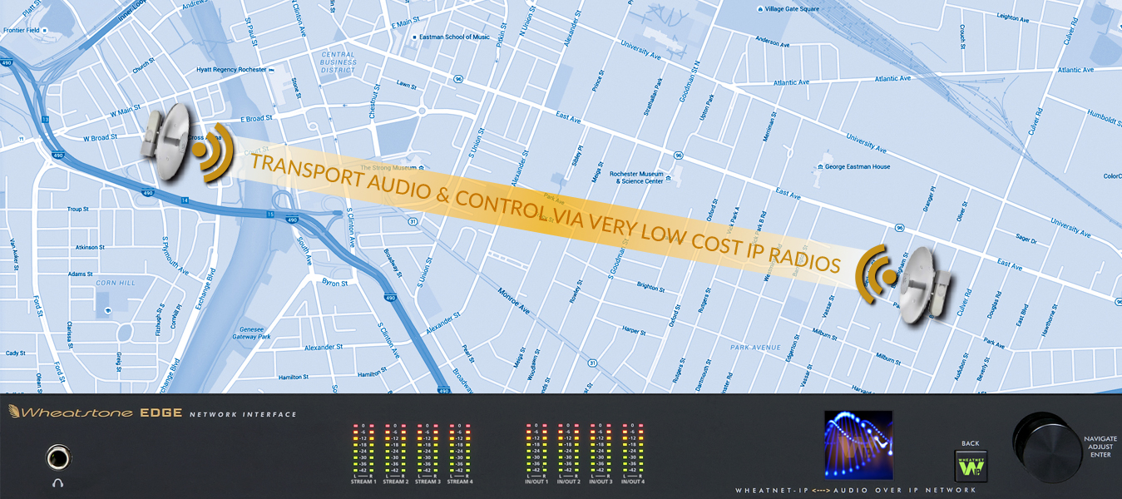This screenshot has width=1122, height=499.
Task: Click the Wheatstone EDGE logo
Action: [96, 413]
